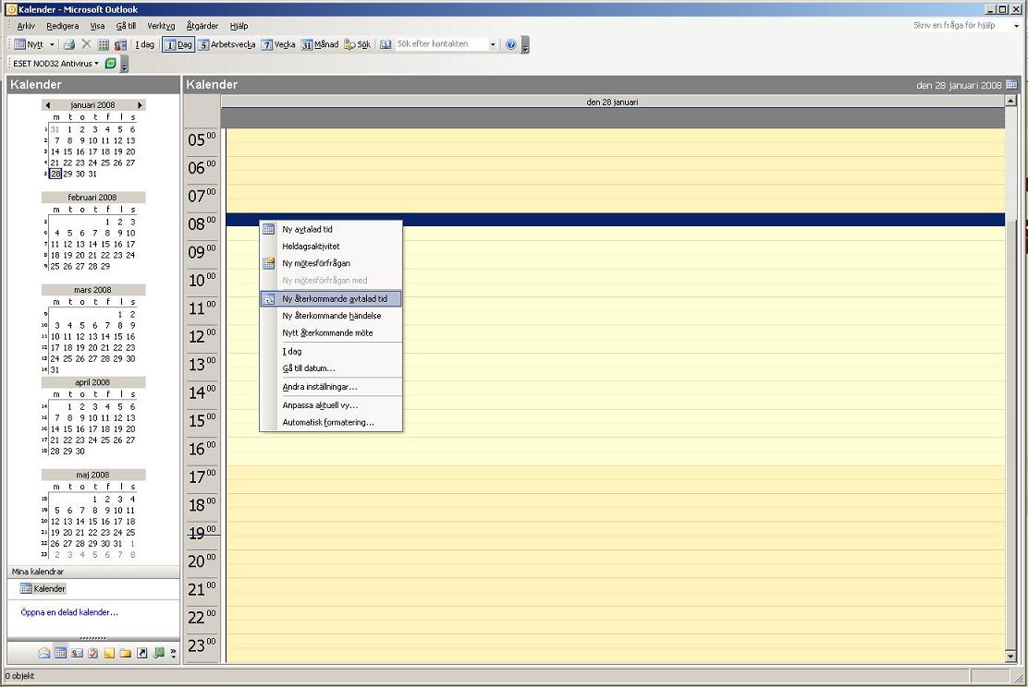Switch to Dag view
1028x687 pixels.
pos(177,44)
